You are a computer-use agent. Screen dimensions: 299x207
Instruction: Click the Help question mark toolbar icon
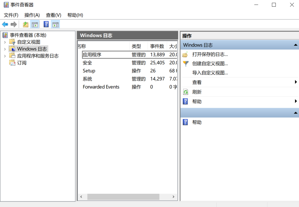pos(46,24)
